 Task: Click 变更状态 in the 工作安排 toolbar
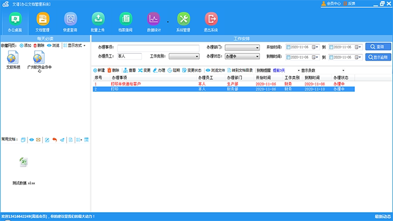pos(192,71)
